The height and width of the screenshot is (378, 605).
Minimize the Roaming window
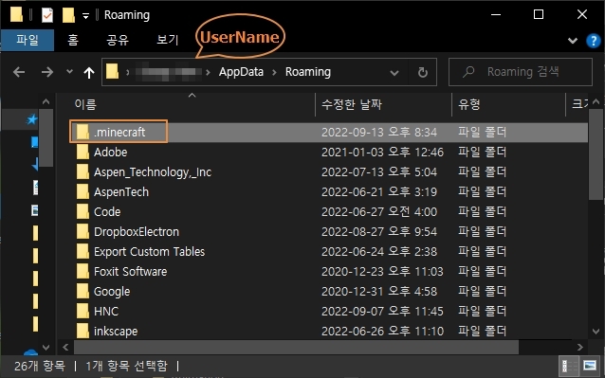[496, 14]
